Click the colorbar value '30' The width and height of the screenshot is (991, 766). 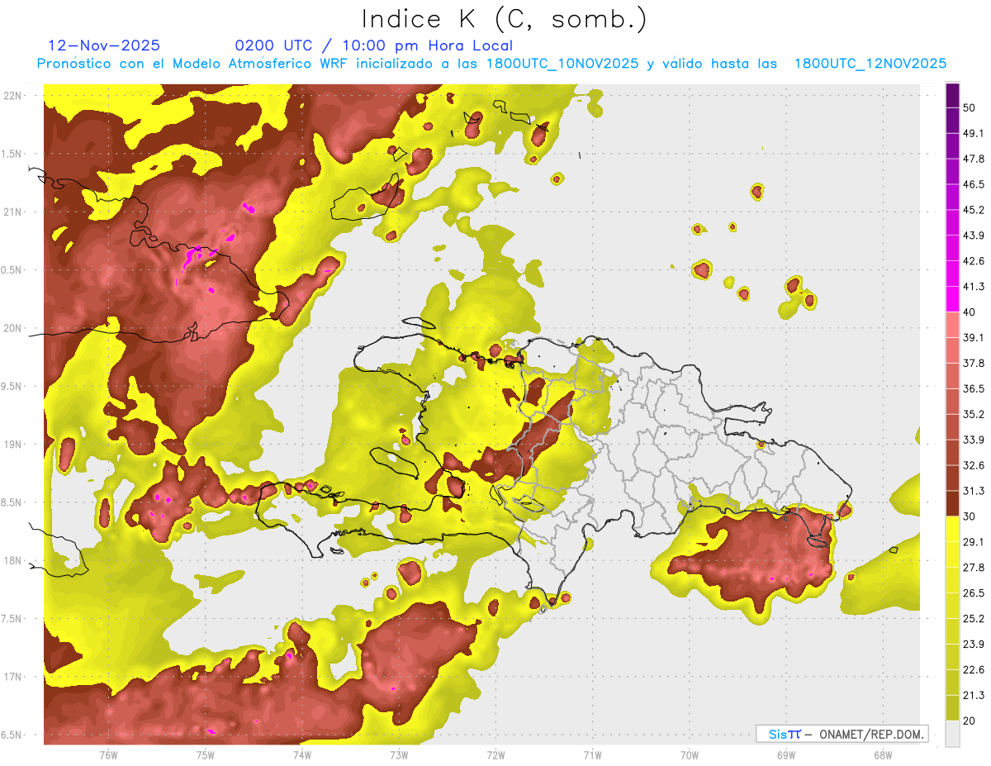tap(969, 516)
